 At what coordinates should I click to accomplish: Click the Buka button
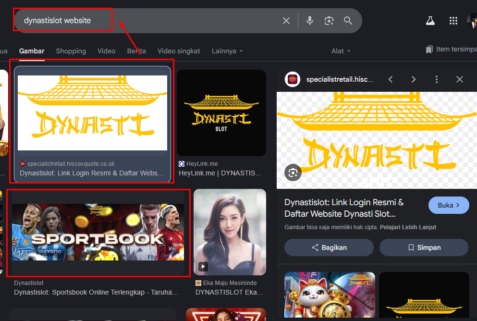[x=449, y=205]
